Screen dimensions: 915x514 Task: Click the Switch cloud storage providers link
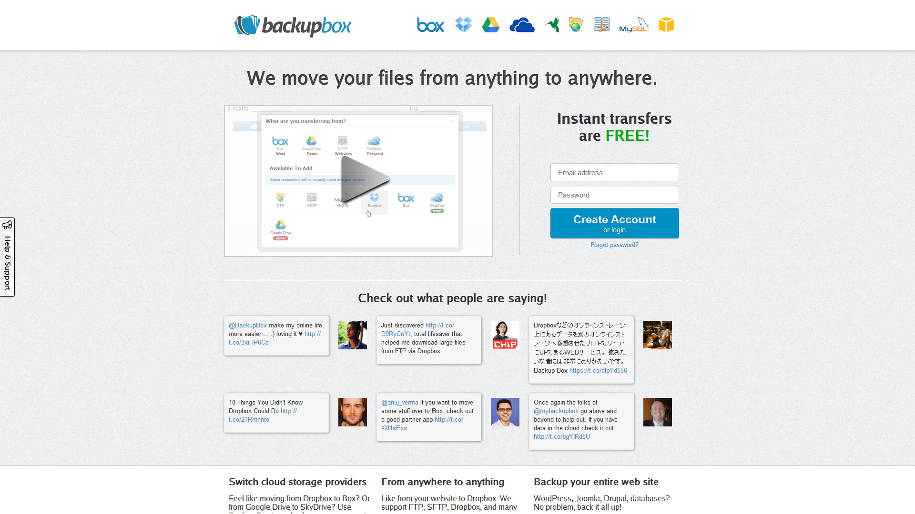[x=297, y=481]
